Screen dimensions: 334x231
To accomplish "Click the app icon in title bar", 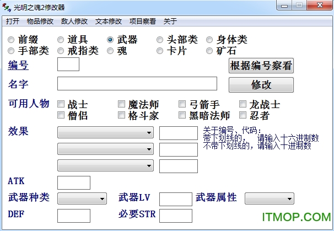I will pyautogui.click(x=9, y=7).
